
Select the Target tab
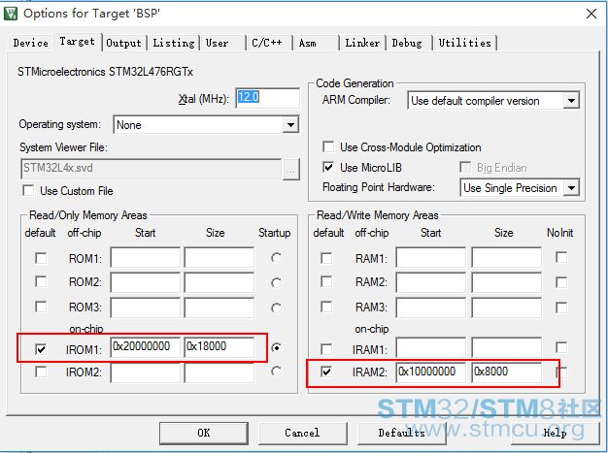tap(77, 42)
